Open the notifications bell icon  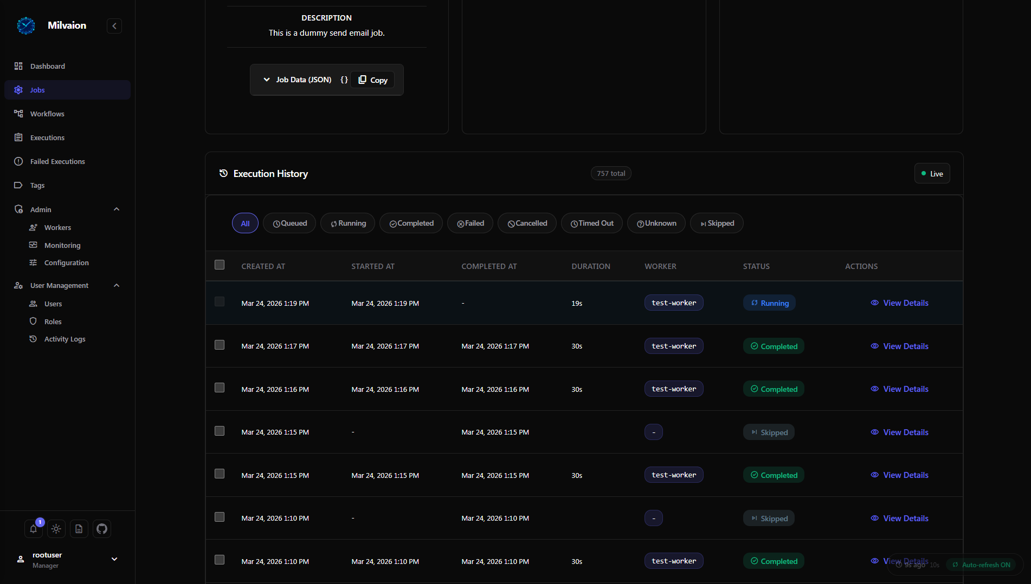[33, 529]
